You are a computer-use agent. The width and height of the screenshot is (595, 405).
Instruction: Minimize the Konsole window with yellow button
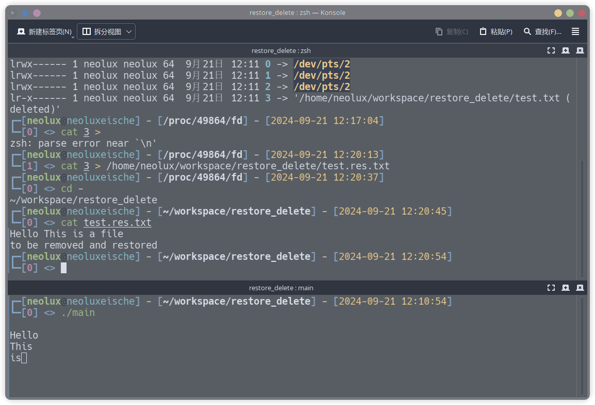point(558,13)
